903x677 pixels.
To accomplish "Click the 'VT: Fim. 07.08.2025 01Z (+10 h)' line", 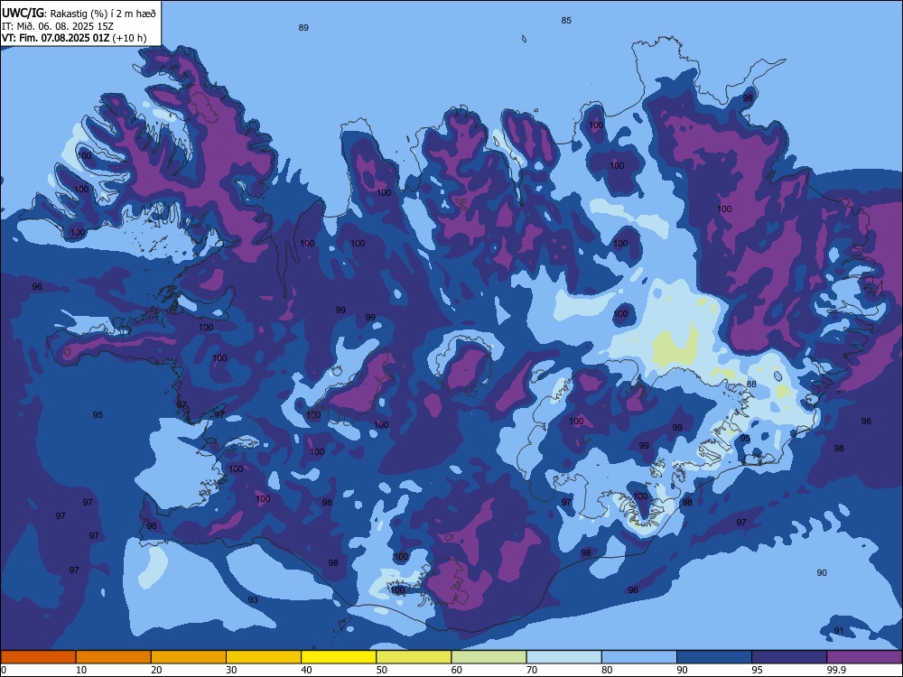I will point(74,38).
